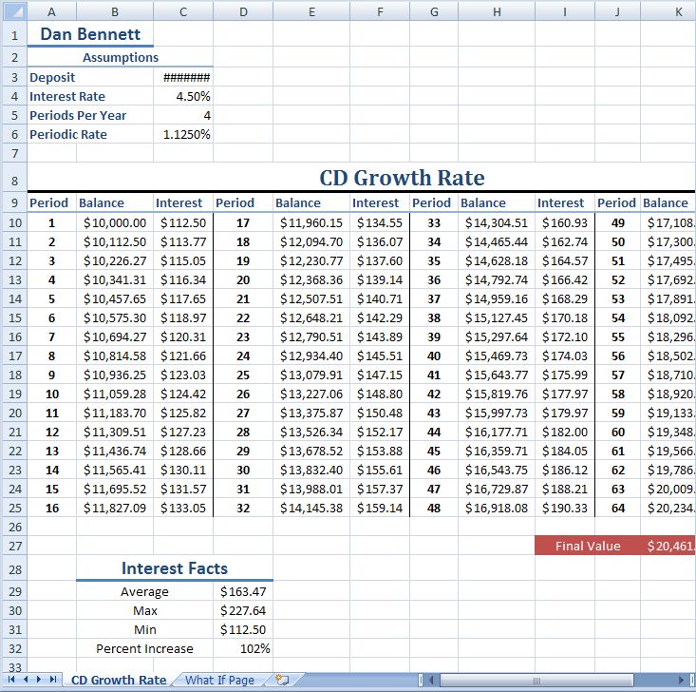Click the Insert Worksheet icon

282,680
